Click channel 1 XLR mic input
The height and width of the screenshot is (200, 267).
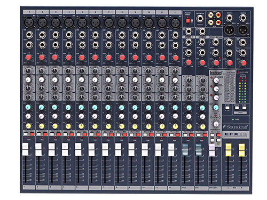point(29,22)
